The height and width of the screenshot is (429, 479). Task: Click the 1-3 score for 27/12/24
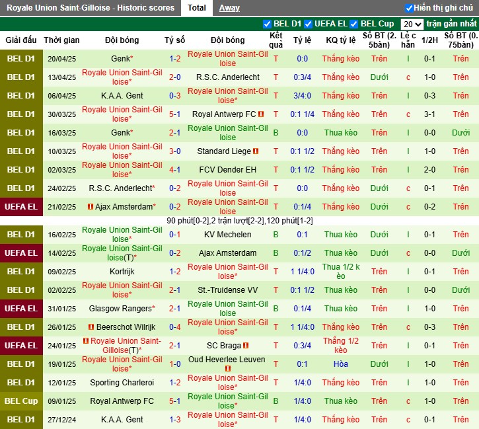tap(174, 420)
